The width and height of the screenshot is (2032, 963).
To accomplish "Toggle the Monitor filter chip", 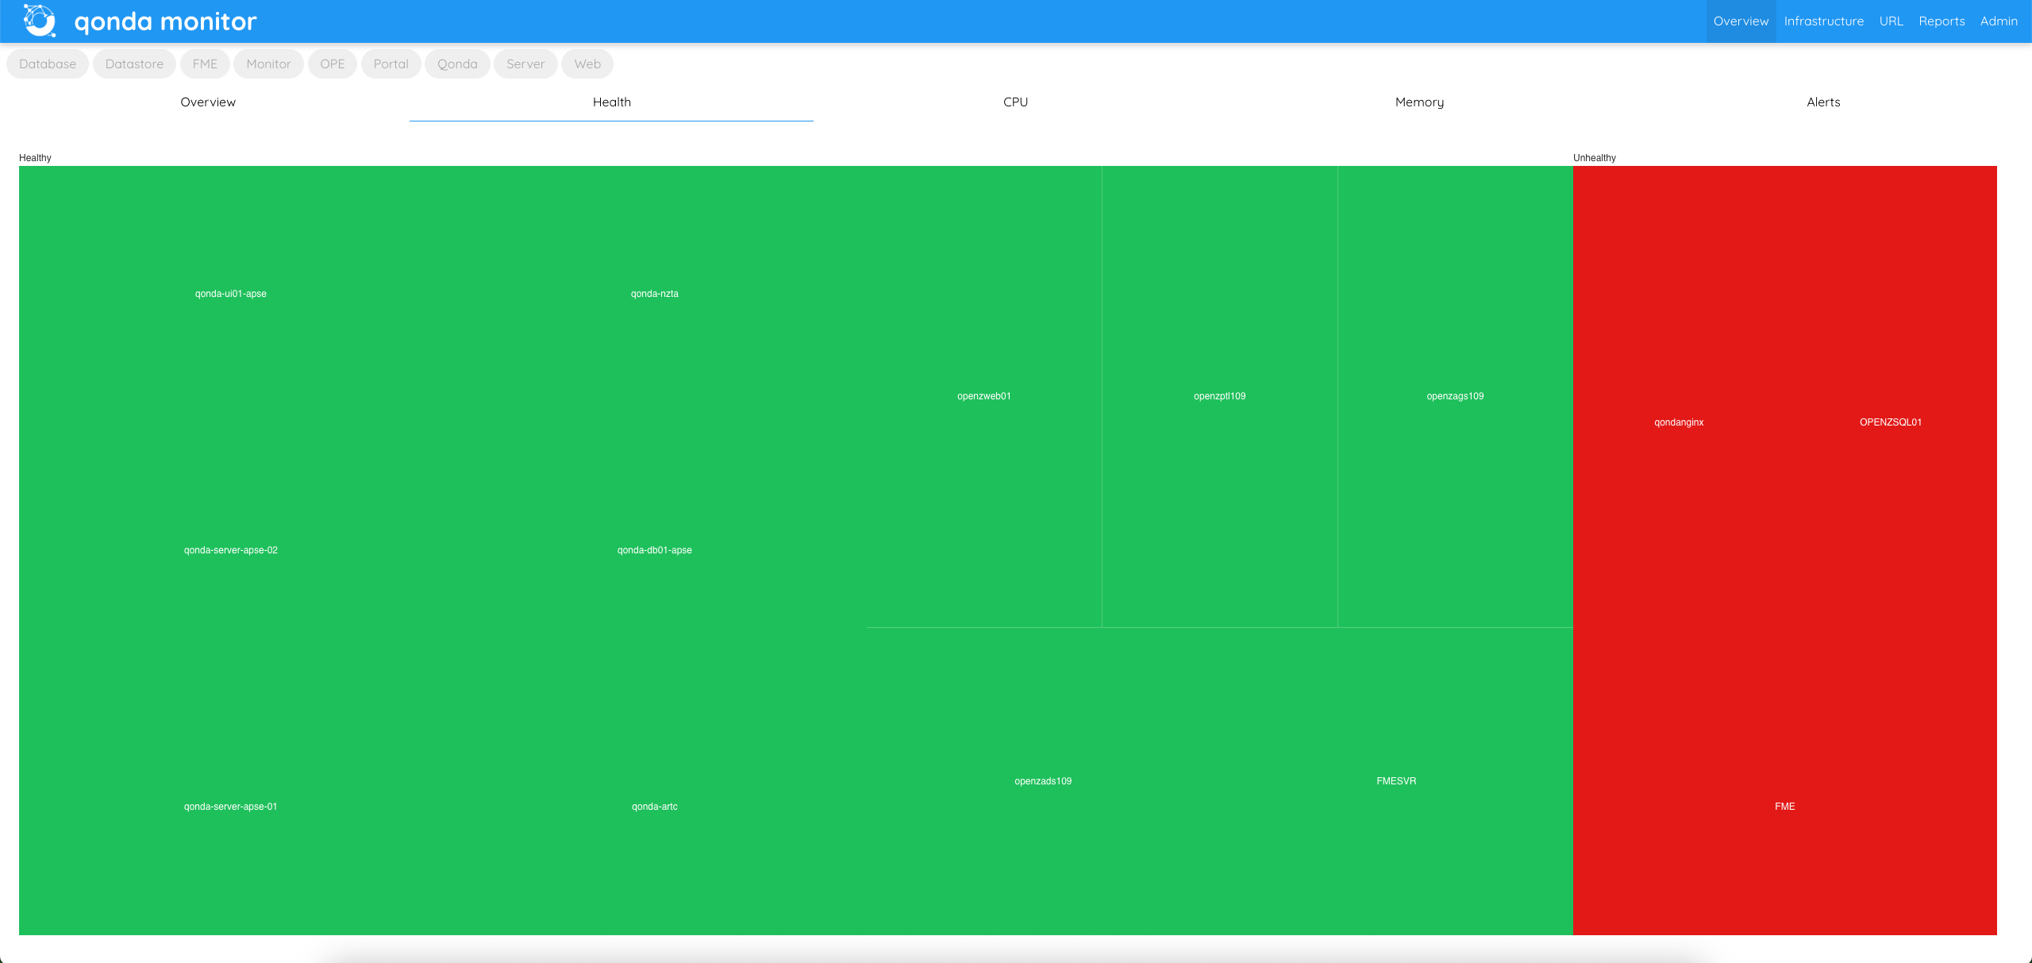I will click(268, 64).
